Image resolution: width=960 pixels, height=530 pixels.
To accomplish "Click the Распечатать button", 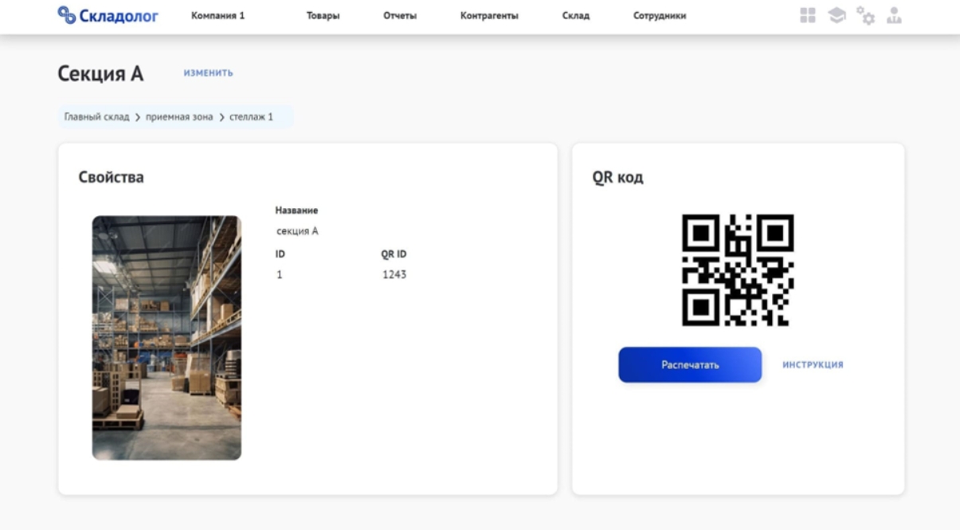I will [x=690, y=365].
